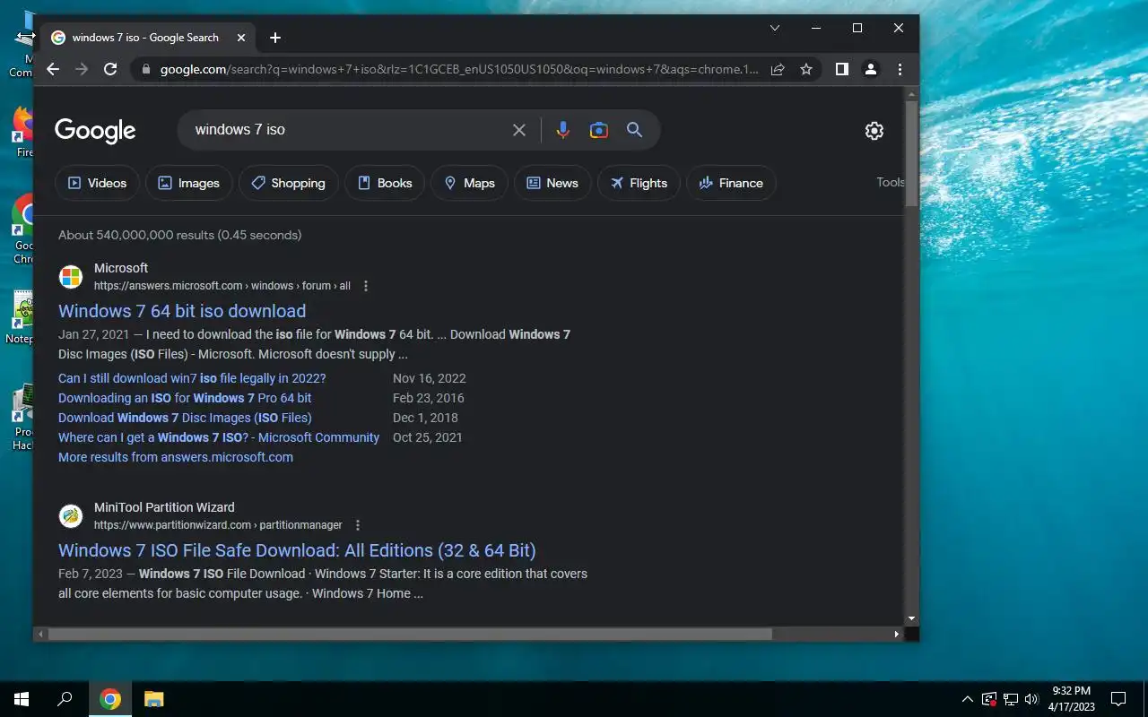Switch to Flights results
The height and width of the screenshot is (717, 1148).
pos(639,183)
